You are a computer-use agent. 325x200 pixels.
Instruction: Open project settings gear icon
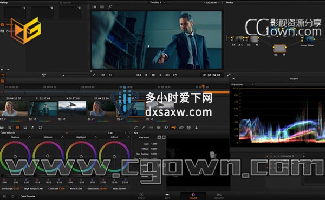13,196
